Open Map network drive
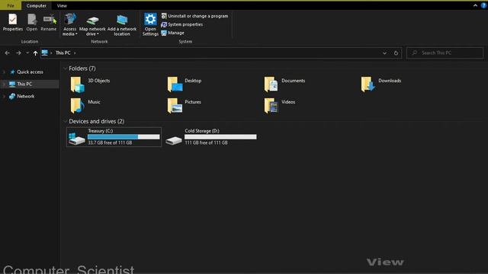Image resolution: width=488 pixels, height=274 pixels. pyautogui.click(x=92, y=24)
